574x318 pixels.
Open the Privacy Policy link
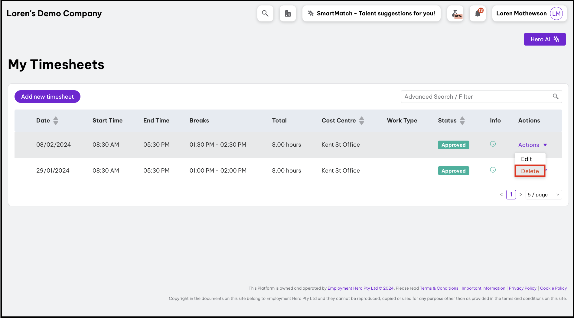click(522, 288)
